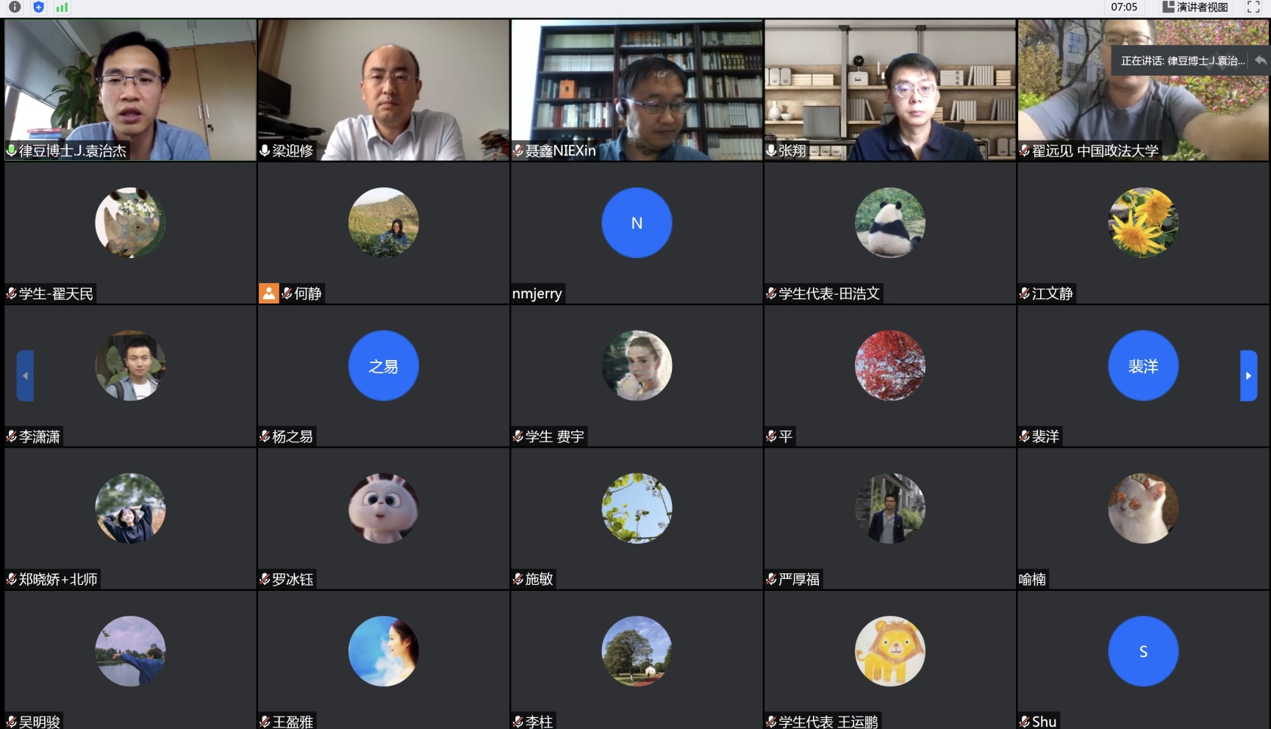Click the 07:05 meeting timer
The image size is (1271, 729).
click(x=1124, y=7)
